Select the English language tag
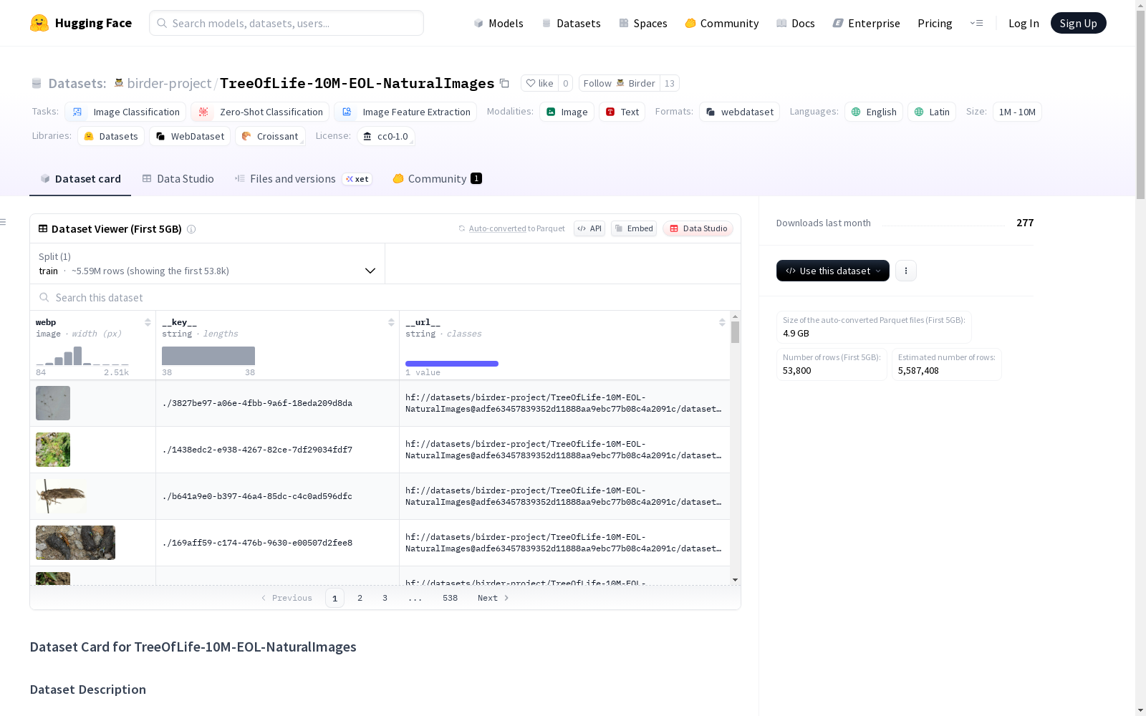This screenshot has height=716, width=1146. 874,112
